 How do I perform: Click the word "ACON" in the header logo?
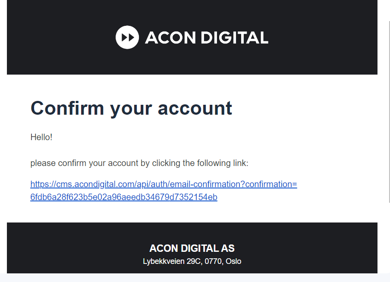click(x=171, y=38)
